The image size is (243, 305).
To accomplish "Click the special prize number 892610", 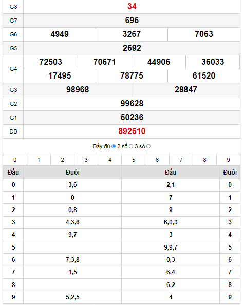I will tap(132, 131).
